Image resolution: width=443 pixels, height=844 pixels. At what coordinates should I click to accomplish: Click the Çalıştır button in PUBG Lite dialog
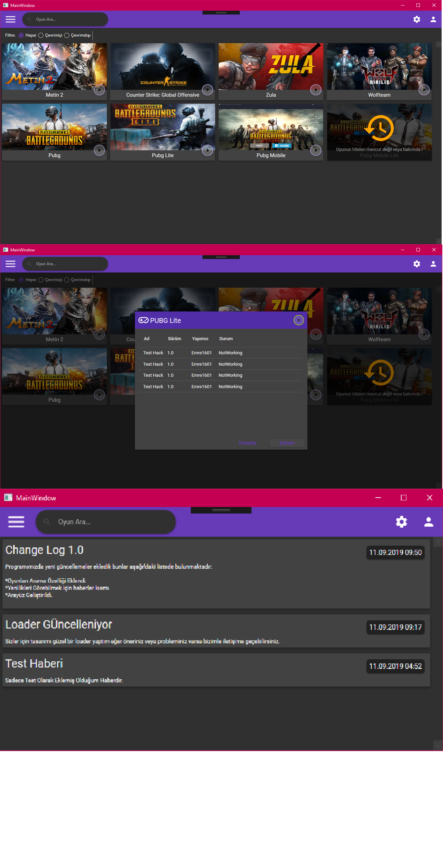pyautogui.click(x=287, y=443)
